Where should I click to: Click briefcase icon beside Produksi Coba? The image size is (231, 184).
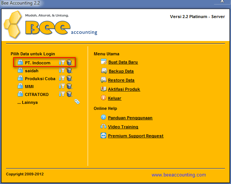pyautogui.click(x=20, y=78)
